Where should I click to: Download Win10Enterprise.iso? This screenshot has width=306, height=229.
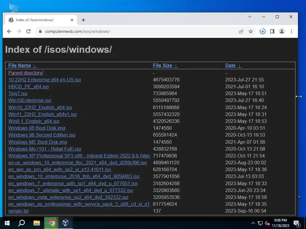point(30,100)
